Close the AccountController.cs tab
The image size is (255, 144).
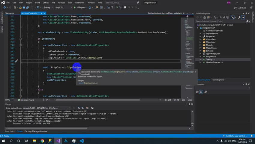point(45,13)
